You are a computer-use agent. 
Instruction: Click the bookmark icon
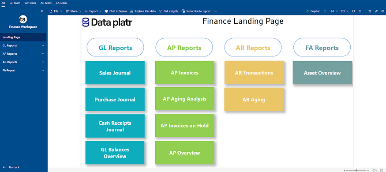tap(332, 11)
